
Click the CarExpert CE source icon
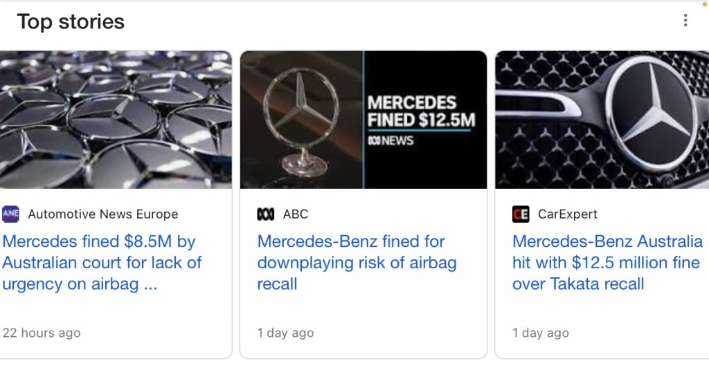click(x=521, y=214)
